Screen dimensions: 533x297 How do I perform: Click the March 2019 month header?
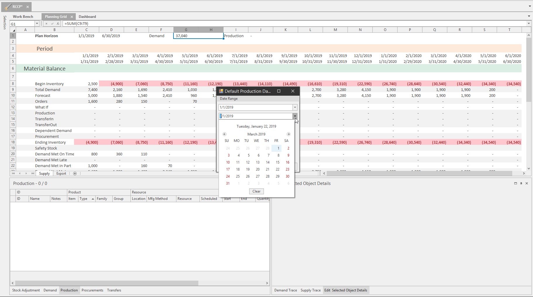pos(256,134)
